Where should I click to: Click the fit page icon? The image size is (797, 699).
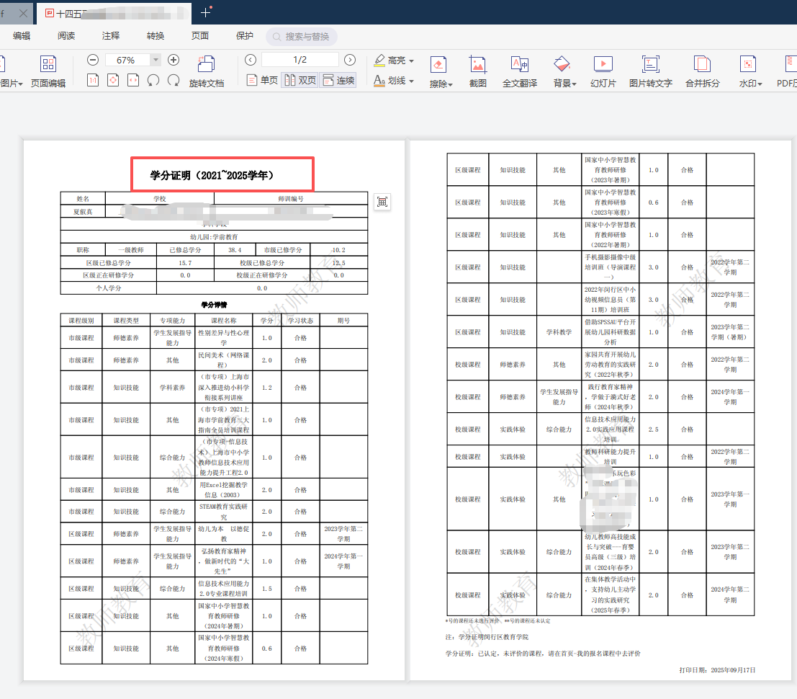coord(113,80)
